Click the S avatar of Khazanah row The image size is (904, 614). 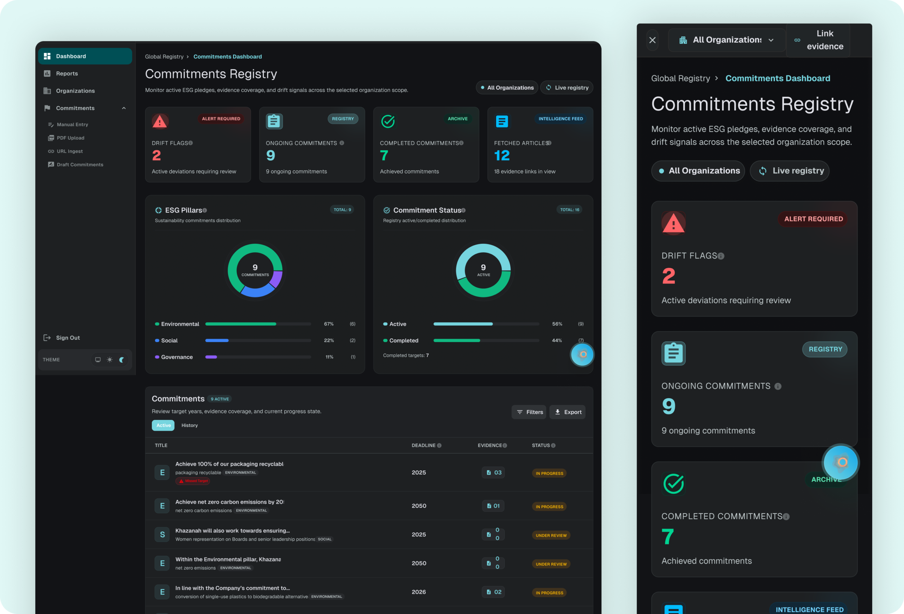coord(162,535)
